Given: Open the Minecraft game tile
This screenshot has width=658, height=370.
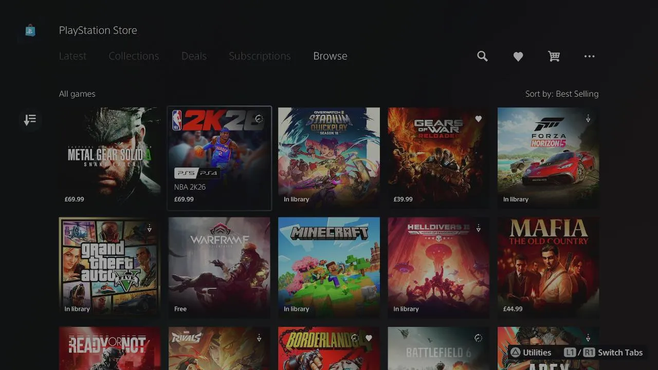Looking at the screenshot, I should click(x=329, y=267).
